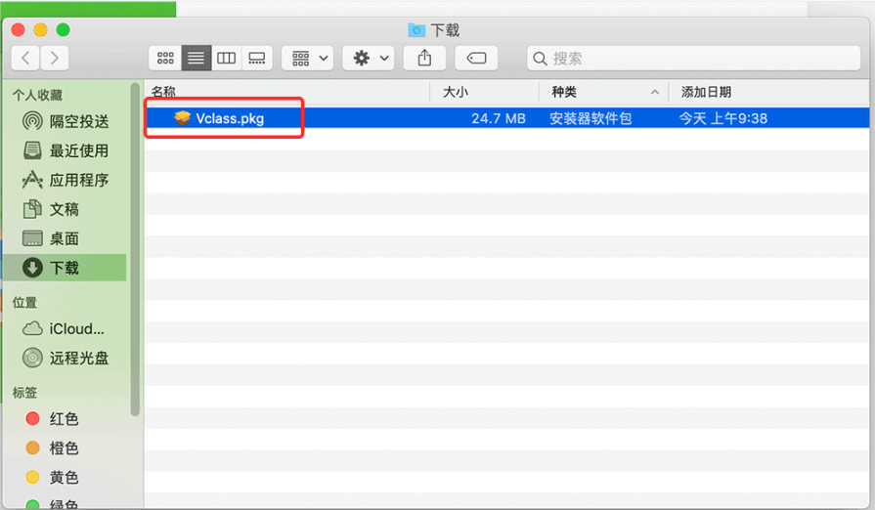The image size is (875, 510).
Task: Click in the 搜索 search field
Action: click(x=694, y=59)
